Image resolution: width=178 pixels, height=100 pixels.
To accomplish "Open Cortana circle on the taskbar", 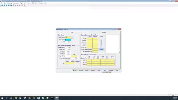I will point(11,98).
